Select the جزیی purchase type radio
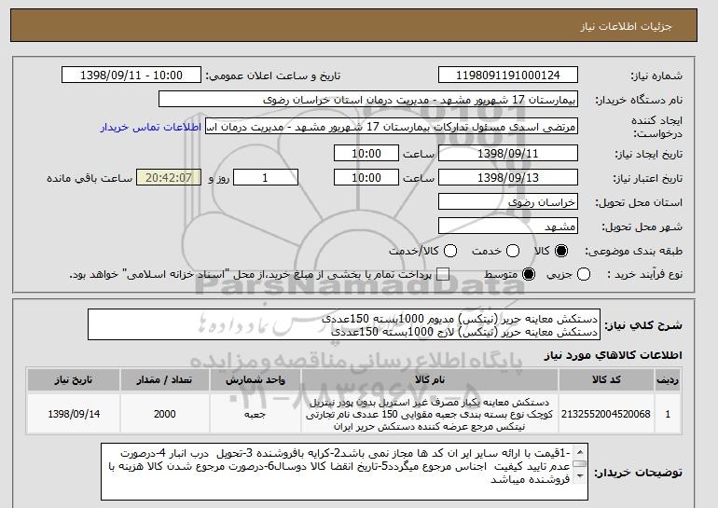 pyautogui.click(x=584, y=275)
